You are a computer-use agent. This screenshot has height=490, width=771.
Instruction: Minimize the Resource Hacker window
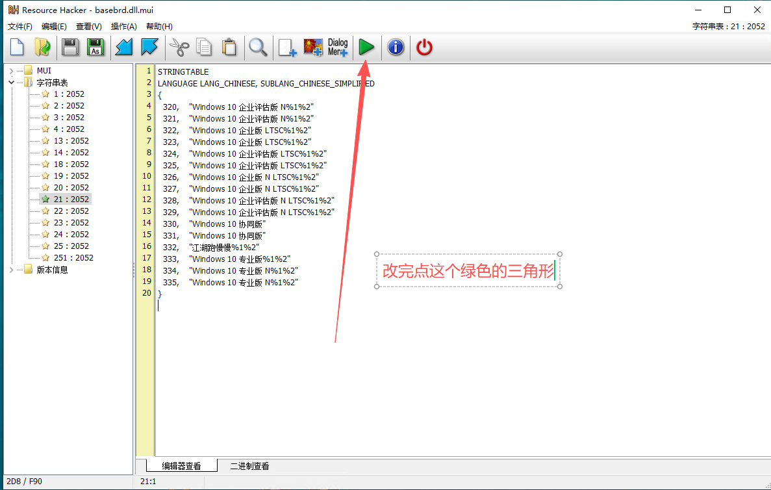point(698,10)
